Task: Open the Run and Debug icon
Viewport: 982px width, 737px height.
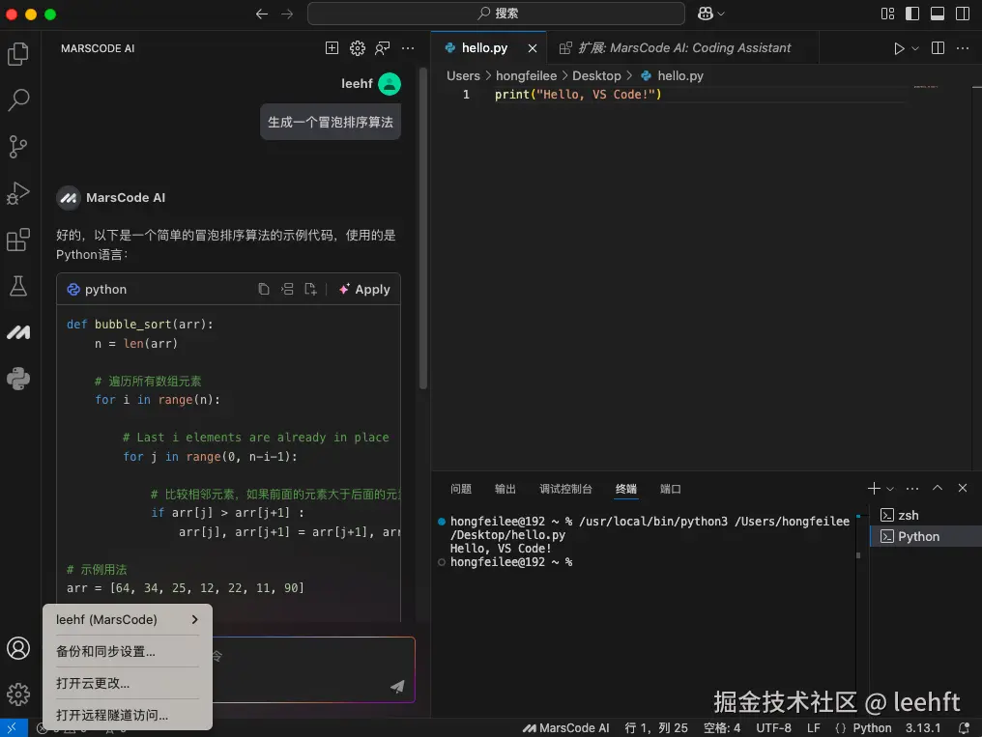Action: pos(19,193)
